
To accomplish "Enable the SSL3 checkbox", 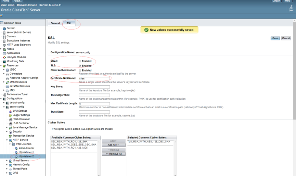I will click(x=80, y=61).
